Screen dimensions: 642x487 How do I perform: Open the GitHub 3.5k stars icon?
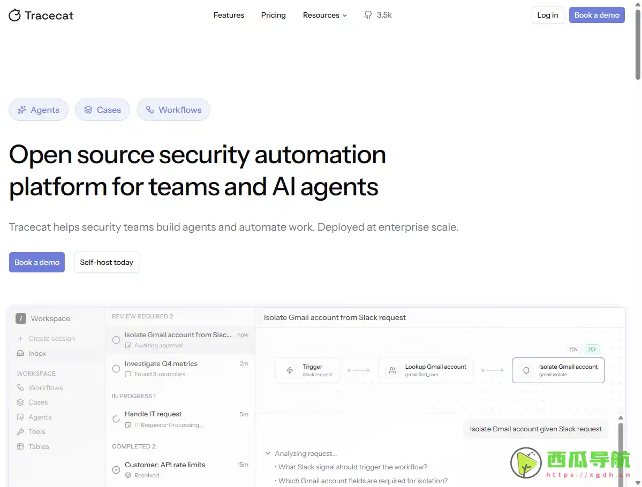368,15
